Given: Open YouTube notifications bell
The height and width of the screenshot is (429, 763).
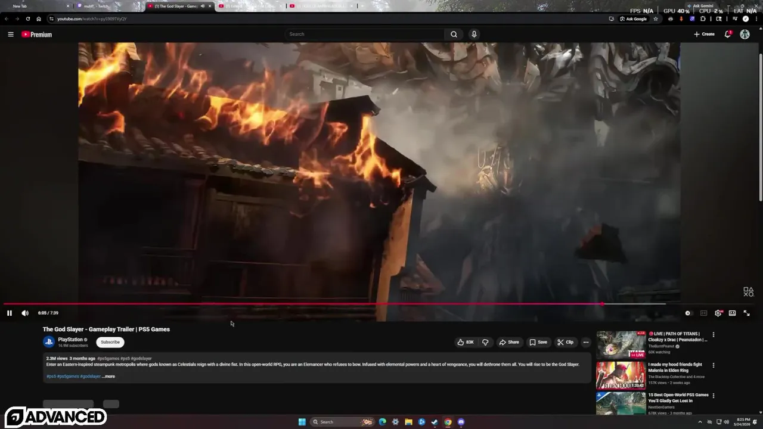Looking at the screenshot, I should coord(728,34).
